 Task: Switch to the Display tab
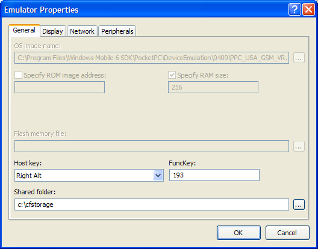point(53,31)
